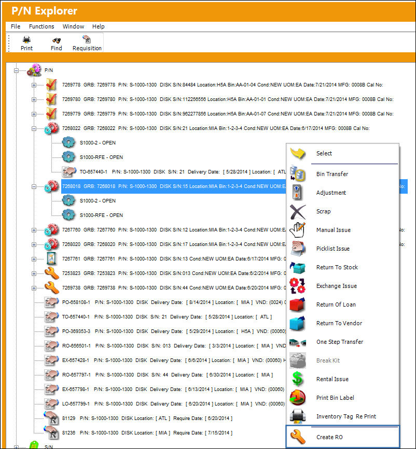
Task: Click the Print printer icon in toolbar
Action: 26,39
